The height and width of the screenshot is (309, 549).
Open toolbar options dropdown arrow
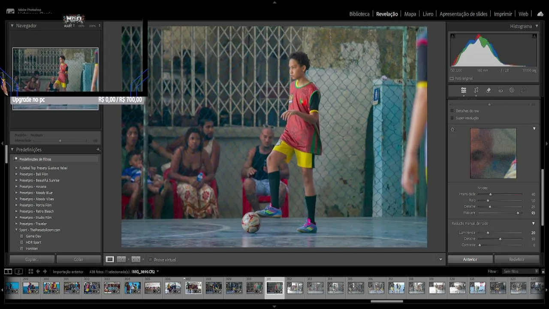click(440, 260)
